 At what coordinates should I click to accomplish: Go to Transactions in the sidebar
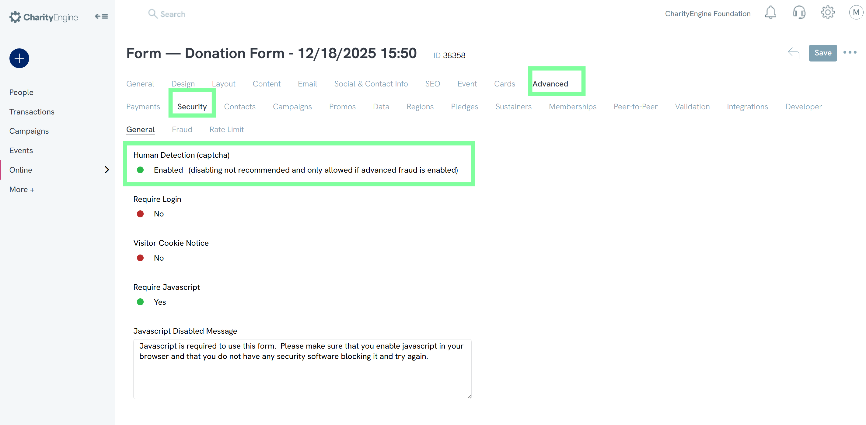32,112
